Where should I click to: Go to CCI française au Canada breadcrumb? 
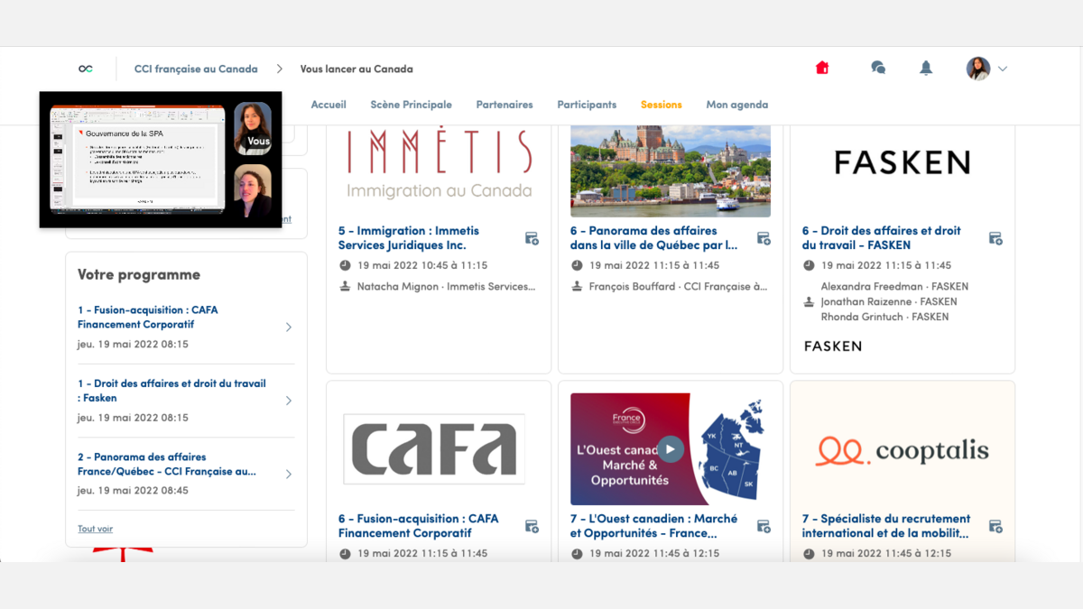pos(196,69)
